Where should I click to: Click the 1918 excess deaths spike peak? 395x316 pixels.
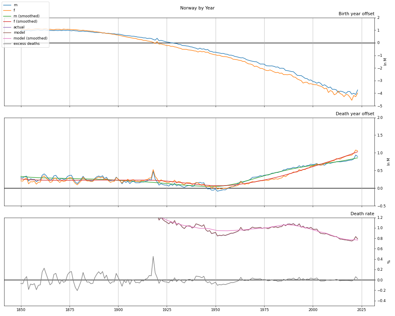point(153,256)
